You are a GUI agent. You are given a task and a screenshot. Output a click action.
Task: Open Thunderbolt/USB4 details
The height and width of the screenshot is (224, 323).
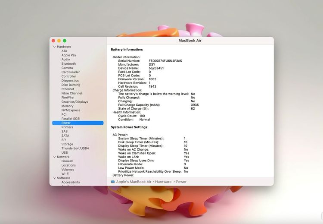click(x=75, y=148)
